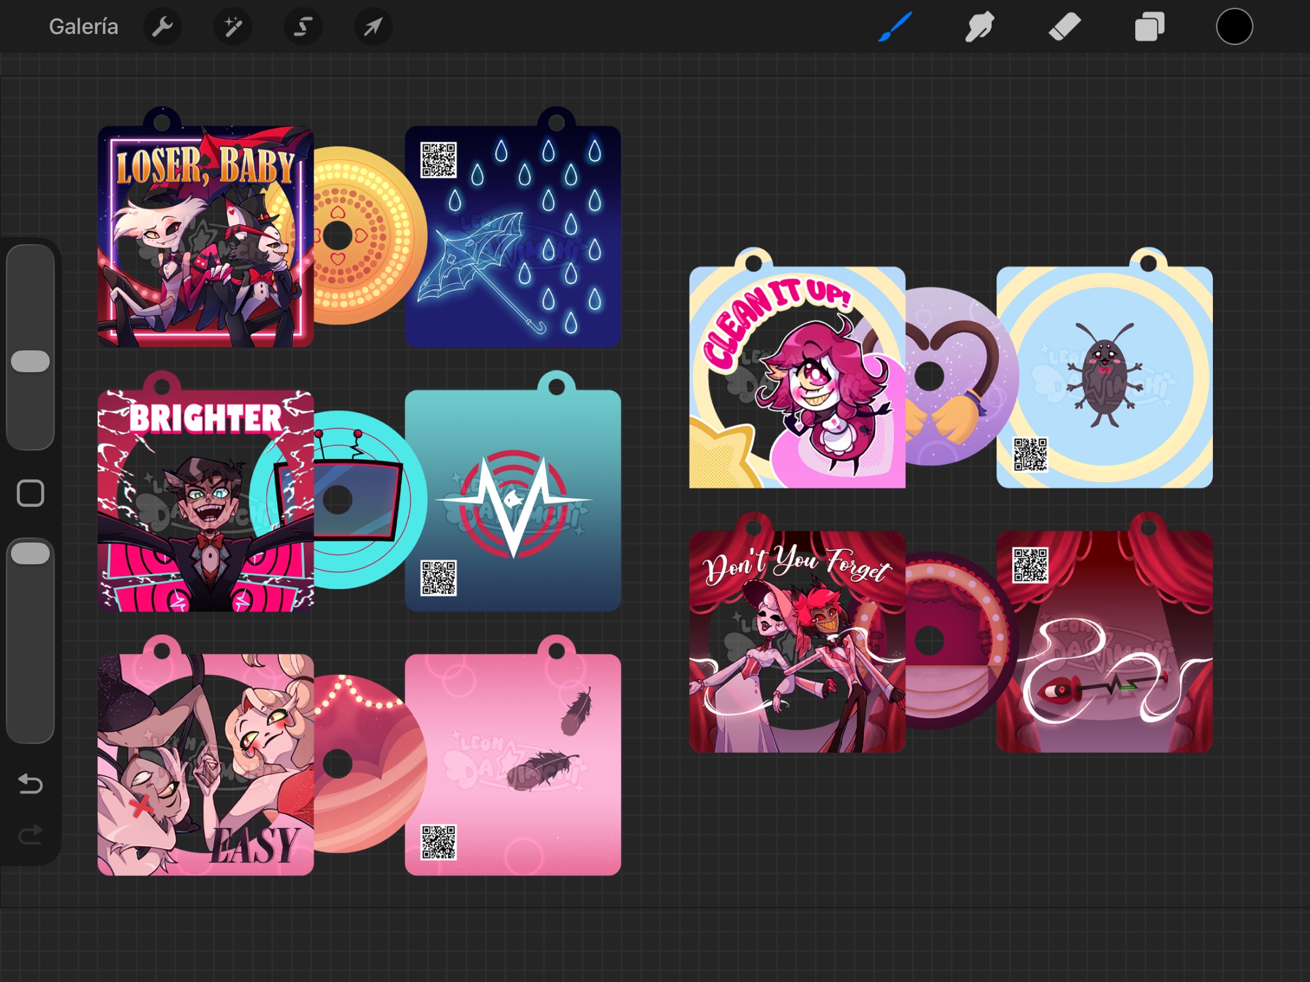Activate the Transform arrow tool
1310x982 pixels.
[373, 27]
